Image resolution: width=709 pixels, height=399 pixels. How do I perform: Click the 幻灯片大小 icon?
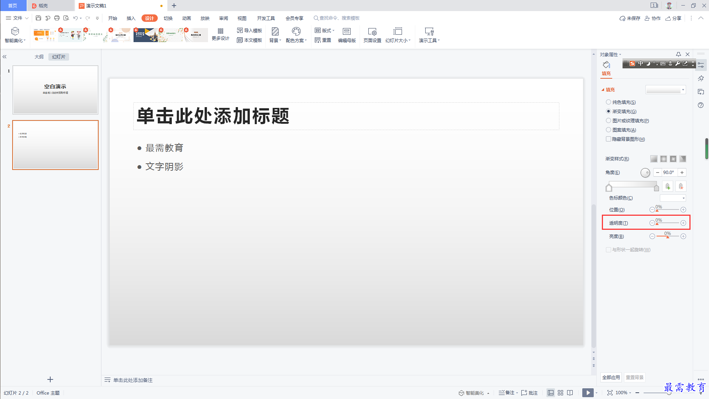point(398,31)
